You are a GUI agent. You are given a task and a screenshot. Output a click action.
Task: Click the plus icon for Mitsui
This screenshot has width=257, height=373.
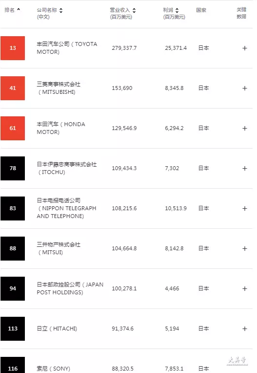pyautogui.click(x=245, y=249)
